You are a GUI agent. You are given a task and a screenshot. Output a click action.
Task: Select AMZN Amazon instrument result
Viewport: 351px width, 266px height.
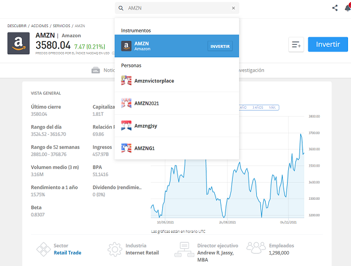click(x=177, y=46)
